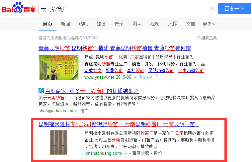Click the 评价 link
This screenshot has width=252, height=162.
[x=158, y=153]
